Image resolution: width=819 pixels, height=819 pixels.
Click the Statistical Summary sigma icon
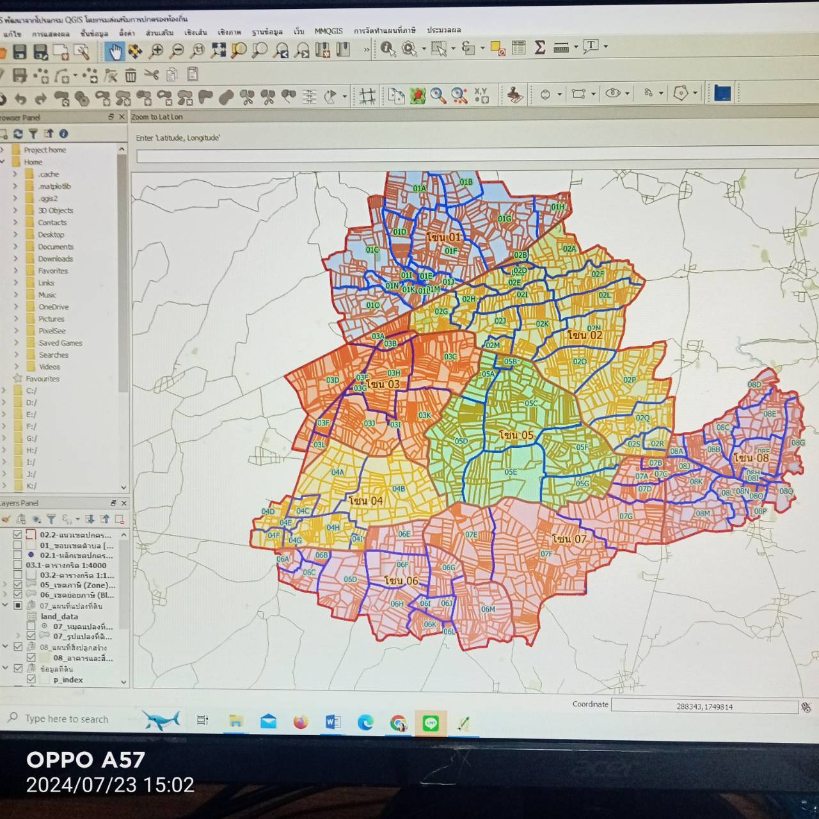coord(539,47)
